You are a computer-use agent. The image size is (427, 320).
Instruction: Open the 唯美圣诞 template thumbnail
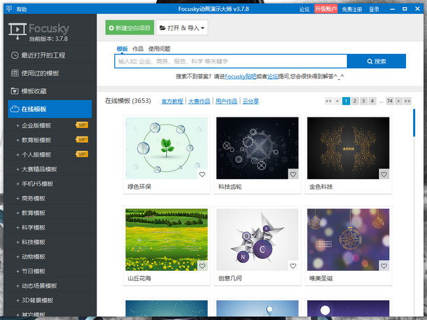[348, 239]
